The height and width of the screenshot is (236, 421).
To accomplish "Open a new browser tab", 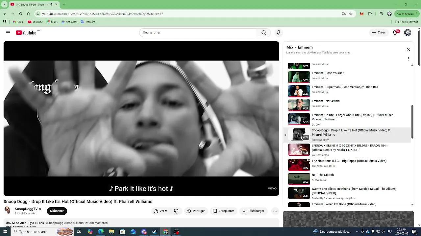I will [x=64, y=5].
